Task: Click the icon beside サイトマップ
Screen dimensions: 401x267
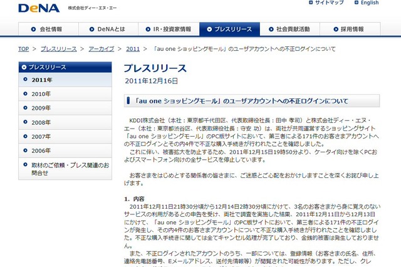Action: (x=311, y=3)
